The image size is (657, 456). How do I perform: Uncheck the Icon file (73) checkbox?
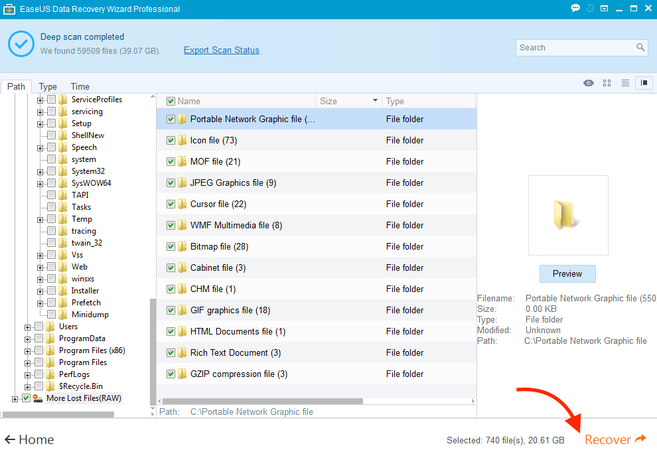tap(171, 141)
